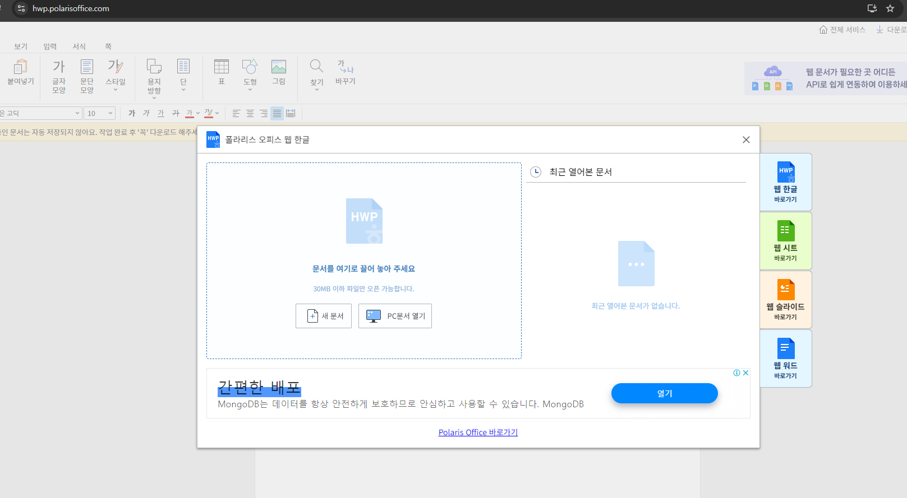The width and height of the screenshot is (907, 498).
Task: Toggle underline formatting
Action: (161, 113)
